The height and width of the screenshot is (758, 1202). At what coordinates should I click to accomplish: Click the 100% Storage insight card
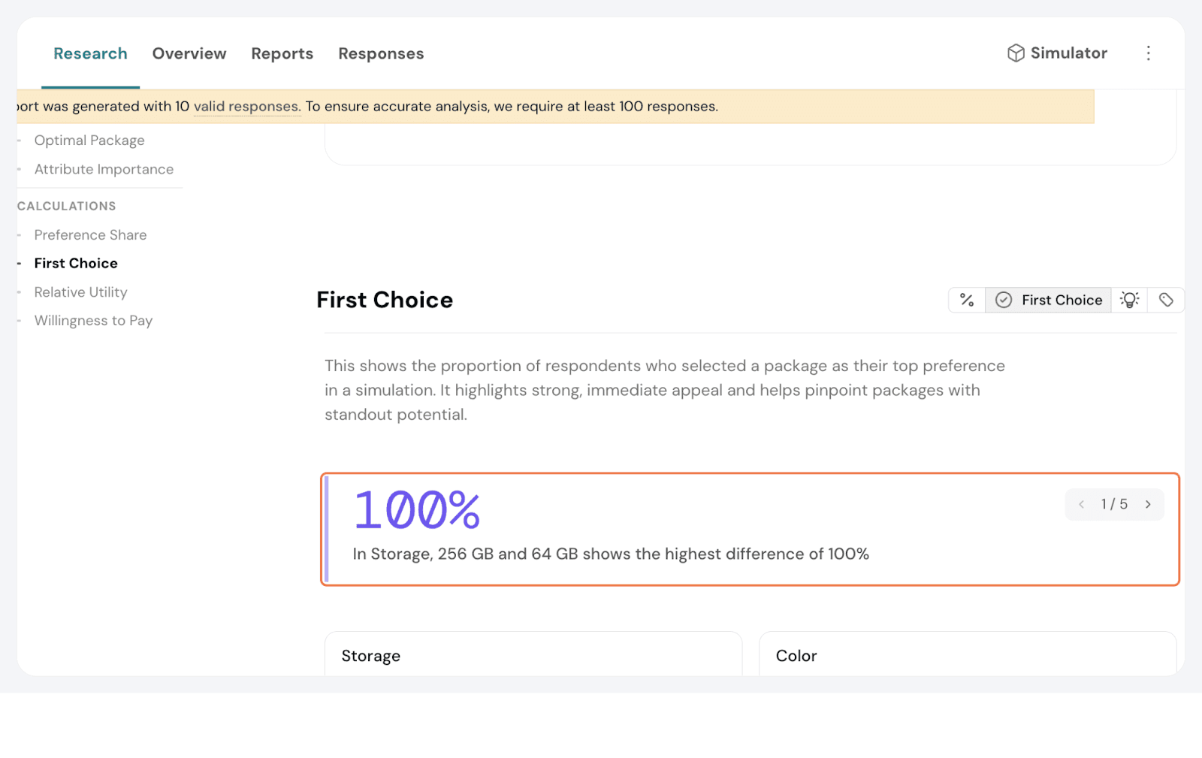(x=750, y=529)
